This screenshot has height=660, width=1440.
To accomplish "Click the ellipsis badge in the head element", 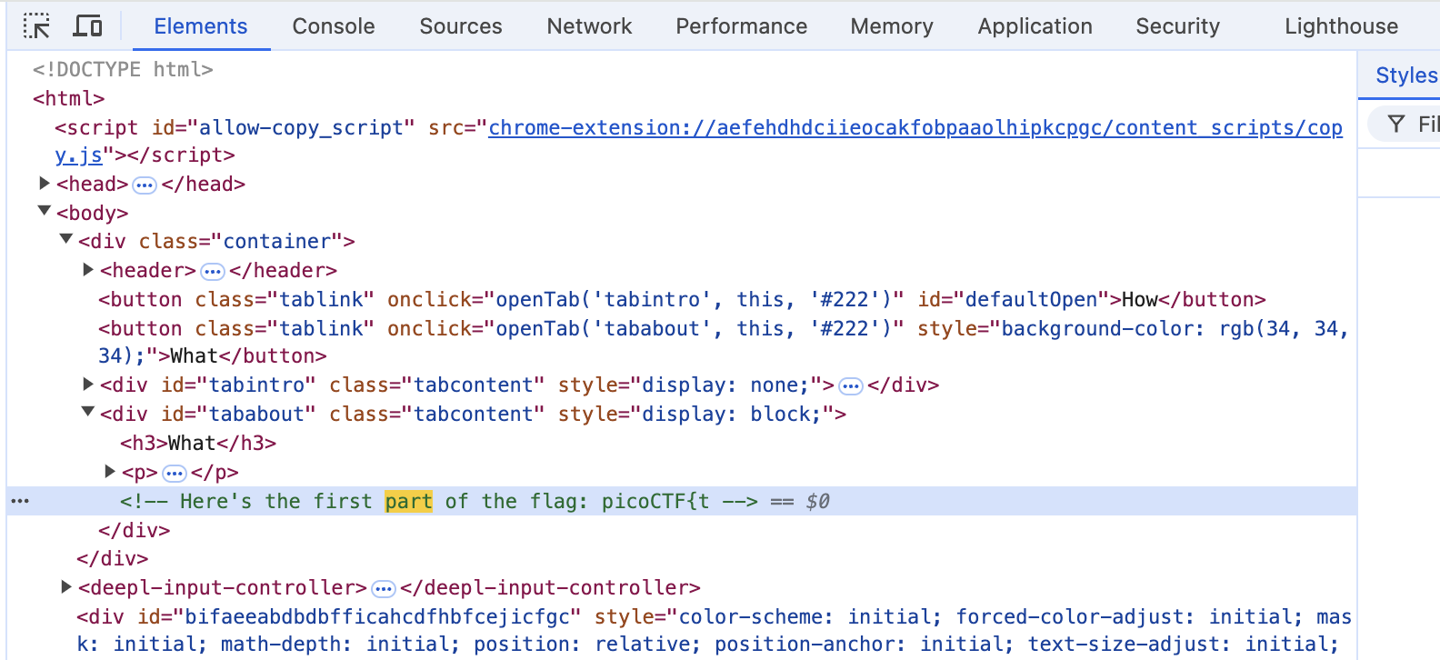I will 145,185.
